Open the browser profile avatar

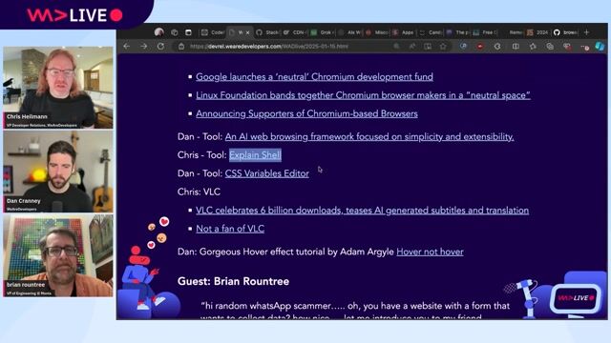click(x=159, y=32)
